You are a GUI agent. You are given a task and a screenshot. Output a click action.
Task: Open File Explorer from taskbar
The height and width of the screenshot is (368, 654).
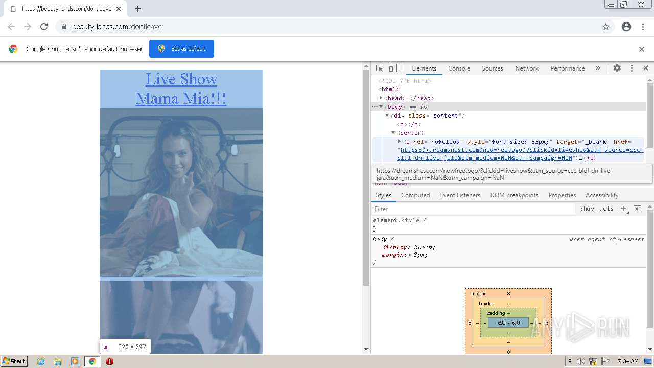58,361
